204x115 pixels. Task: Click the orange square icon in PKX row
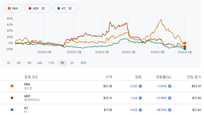tap(12, 86)
